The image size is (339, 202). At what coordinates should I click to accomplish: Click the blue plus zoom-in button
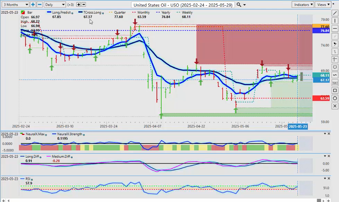click(33, 5)
